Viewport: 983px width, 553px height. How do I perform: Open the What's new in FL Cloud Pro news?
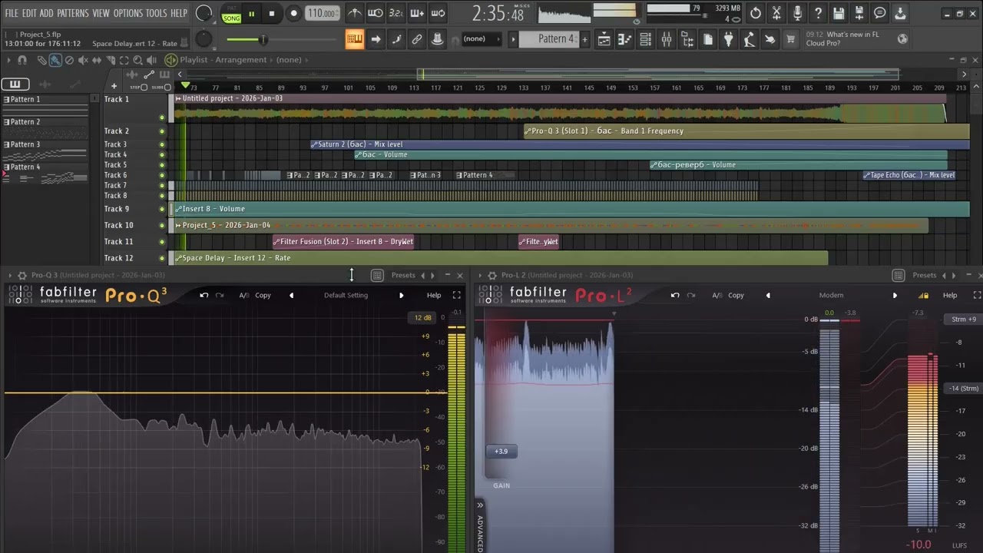pos(842,39)
